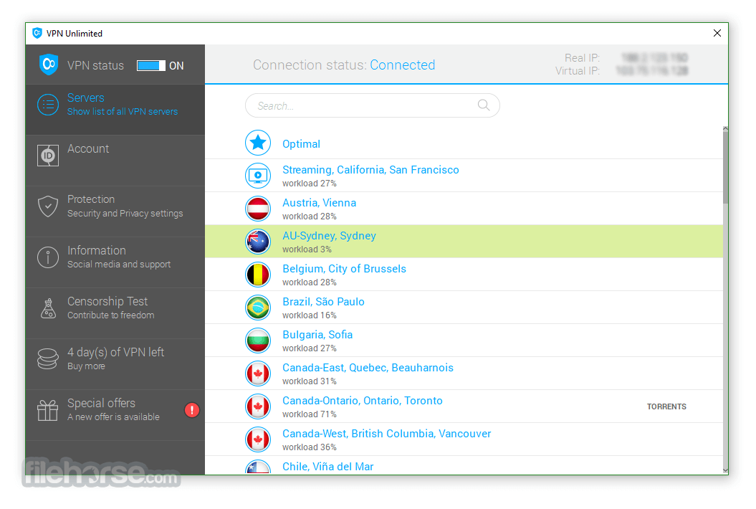Open Protection security and privacy settings
The height and width of the screenshot is (509, 756).
pos(115,211)
